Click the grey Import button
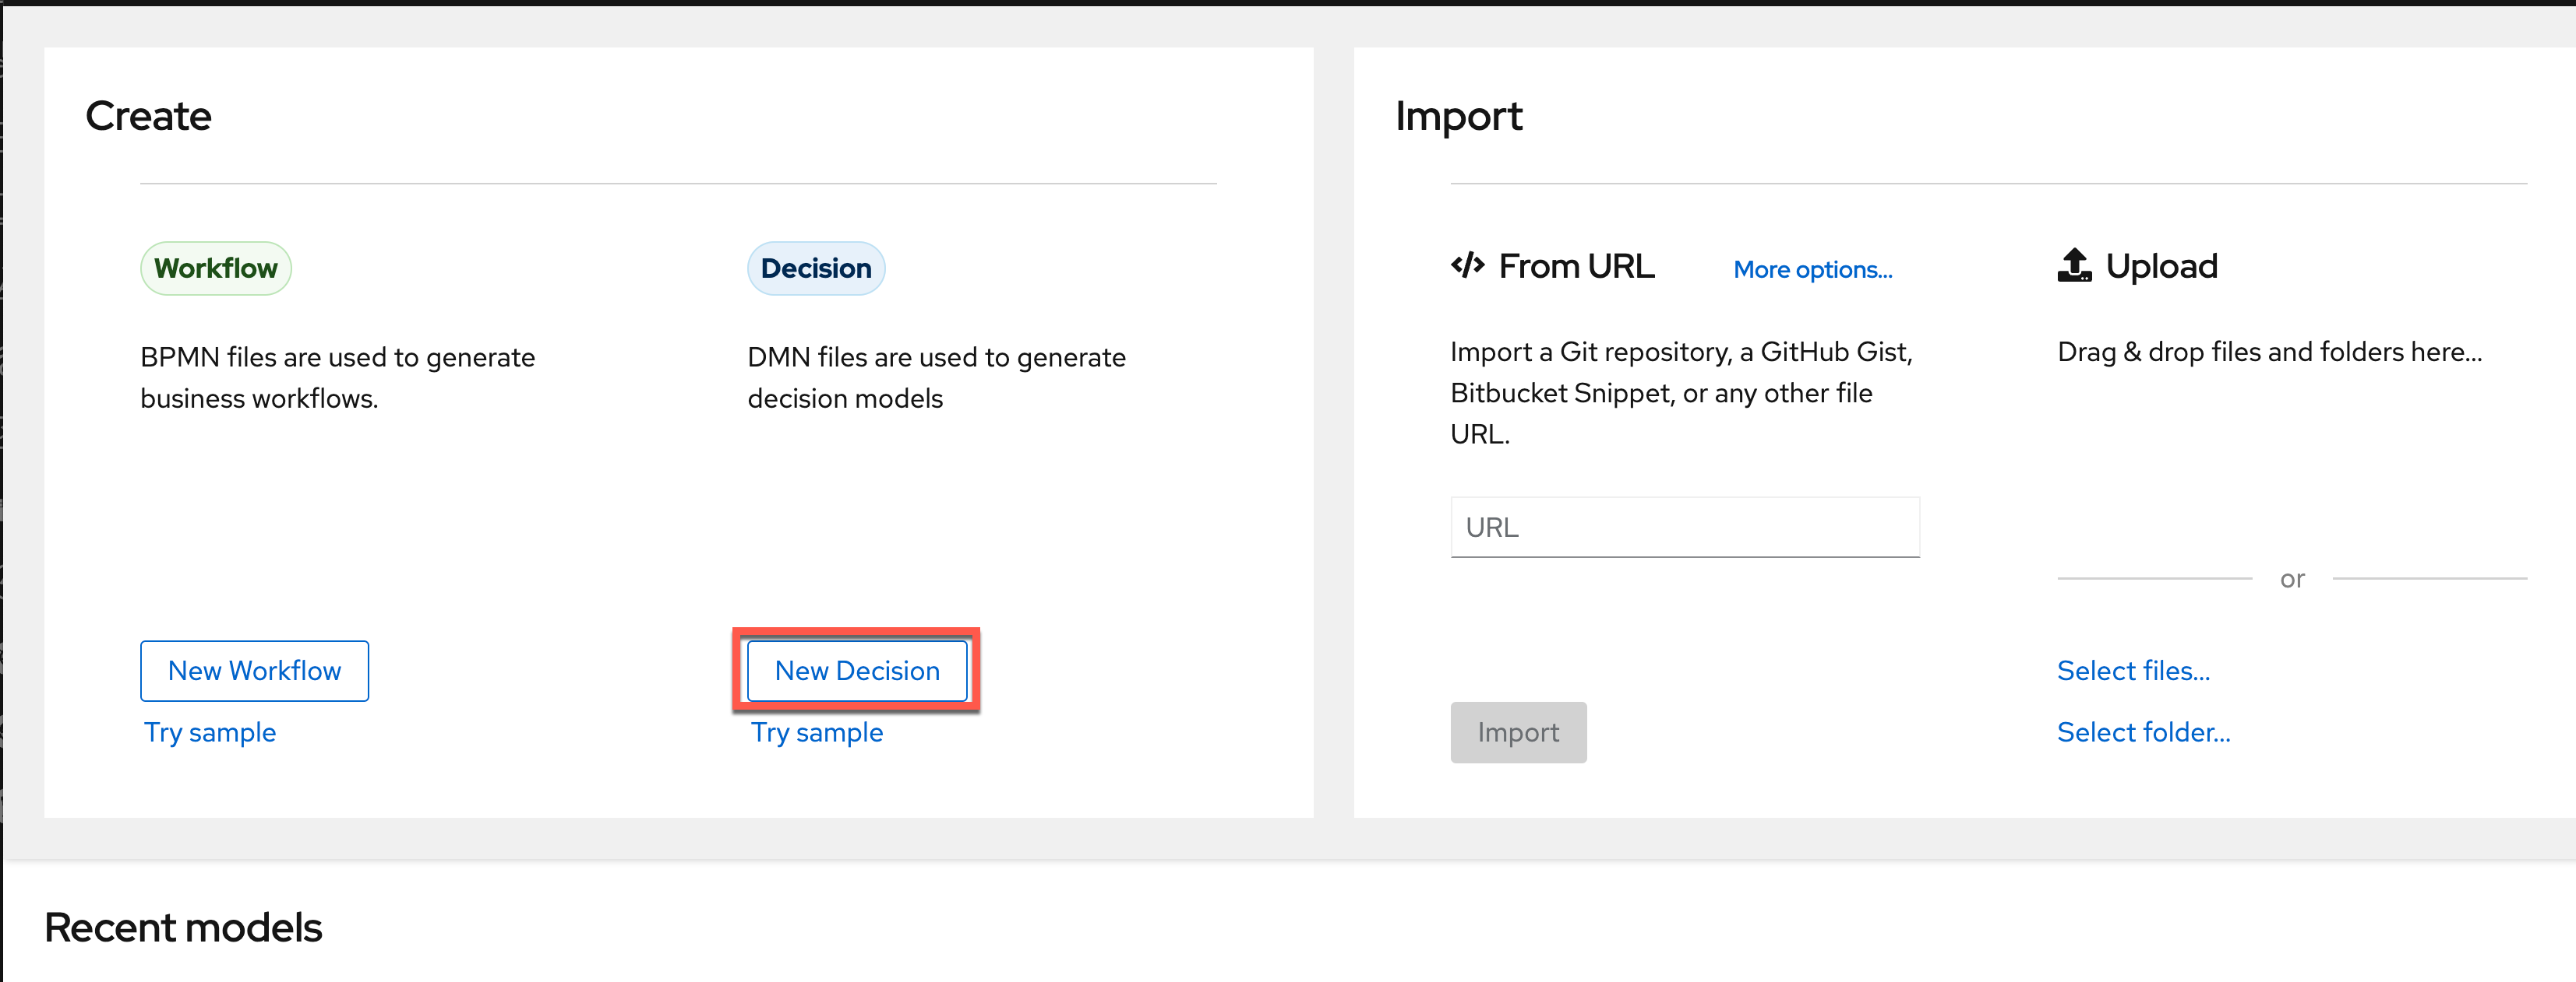 click(1518, 732)
